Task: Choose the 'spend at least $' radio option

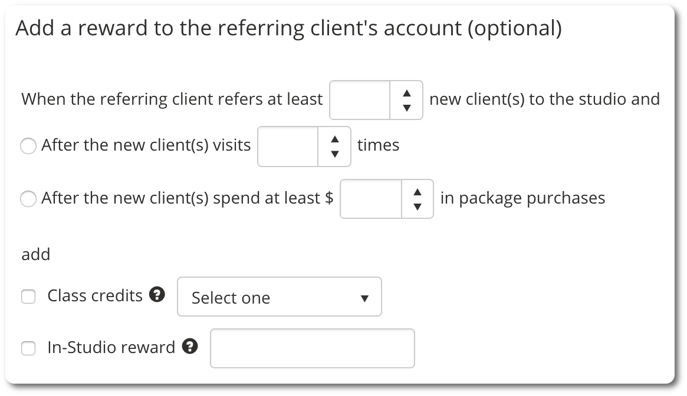Action: coord(28,198)
